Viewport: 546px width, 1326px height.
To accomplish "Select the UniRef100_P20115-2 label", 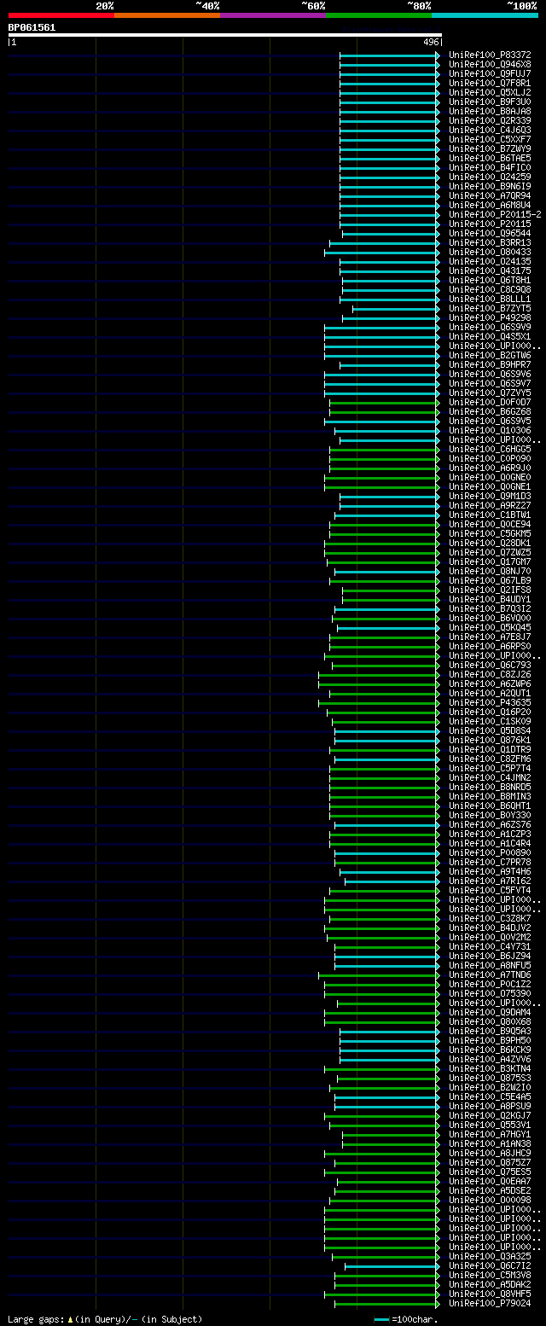I will coord(495,215).
